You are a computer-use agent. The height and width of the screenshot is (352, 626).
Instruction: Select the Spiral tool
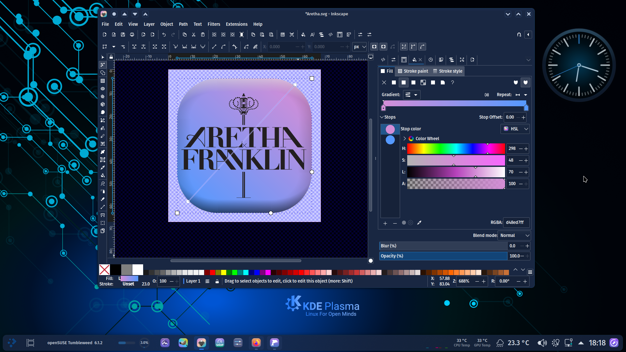[103, 112]
